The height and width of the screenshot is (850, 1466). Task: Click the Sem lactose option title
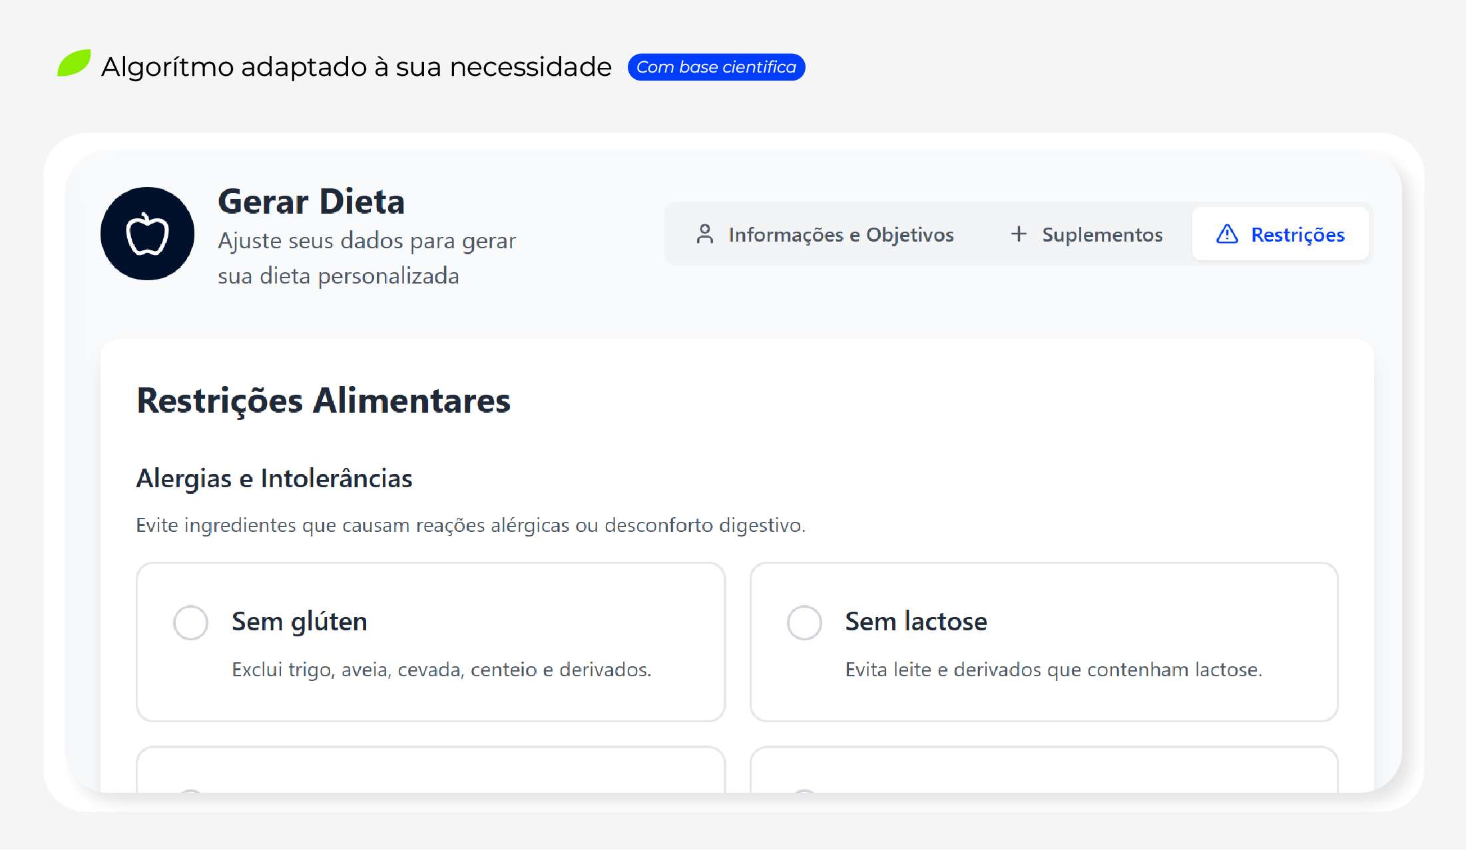tap(915, 622)
